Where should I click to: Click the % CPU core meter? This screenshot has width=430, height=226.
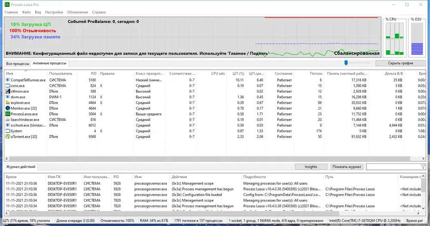(x=395, y=39)
